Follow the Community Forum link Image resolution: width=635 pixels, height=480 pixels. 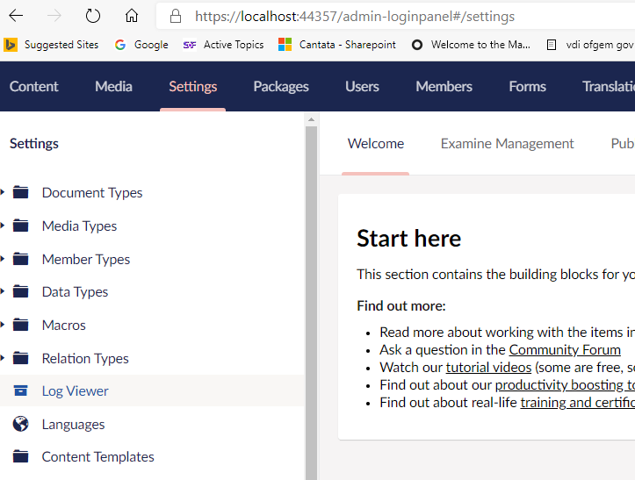(x=565, y=349)
